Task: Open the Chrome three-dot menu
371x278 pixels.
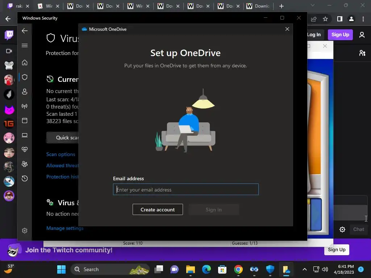Action: pyautogui.click(x=363, y=19)
